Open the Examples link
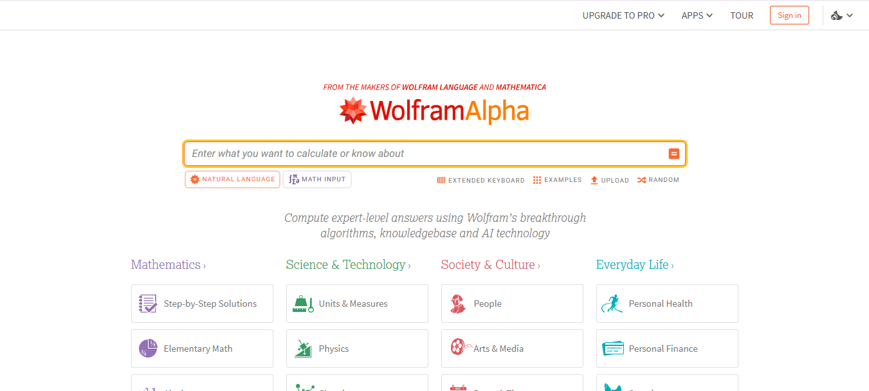 (x=557, y=180)
